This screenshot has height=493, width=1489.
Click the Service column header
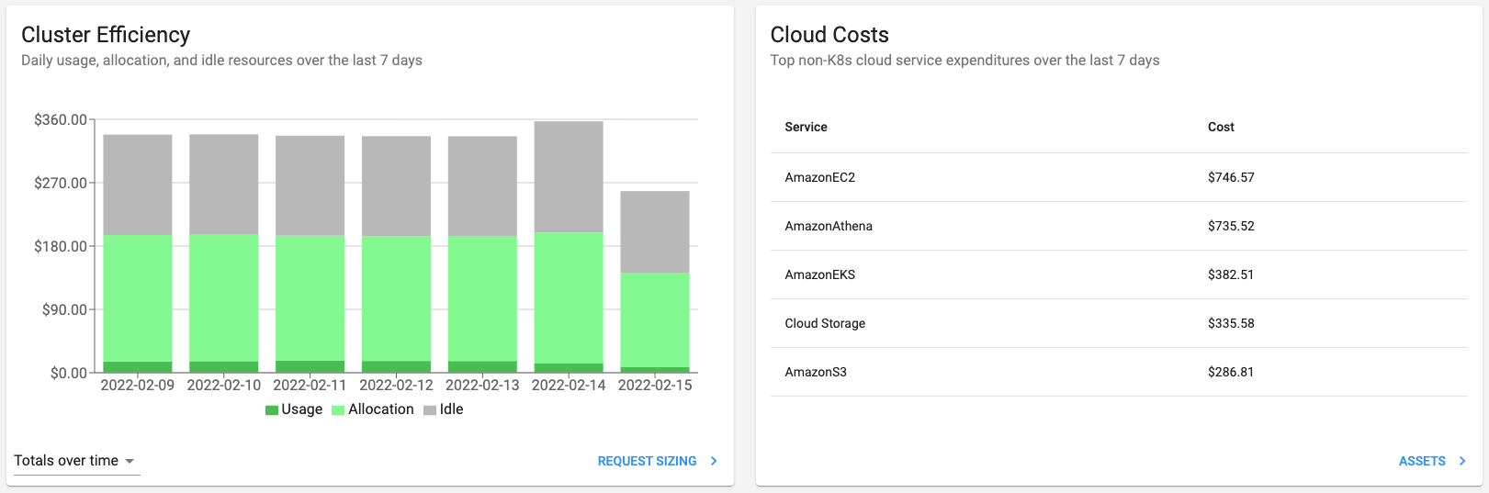pyautogui.click(x=806, y=127)
